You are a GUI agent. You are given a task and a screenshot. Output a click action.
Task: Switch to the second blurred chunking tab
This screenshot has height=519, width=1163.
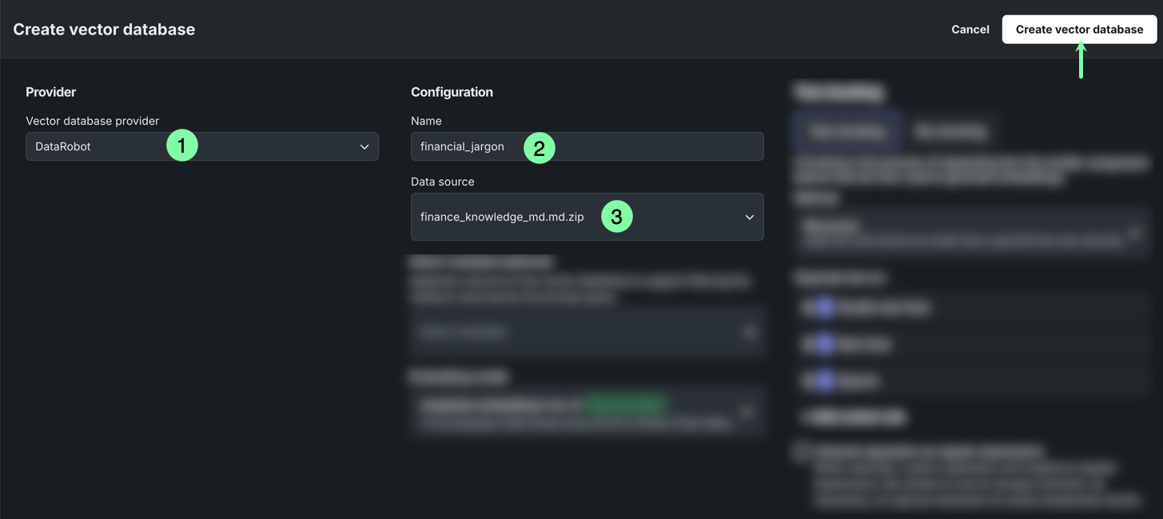click(951, 131)
